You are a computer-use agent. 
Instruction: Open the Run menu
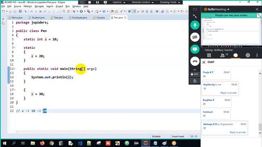point(68,7)
